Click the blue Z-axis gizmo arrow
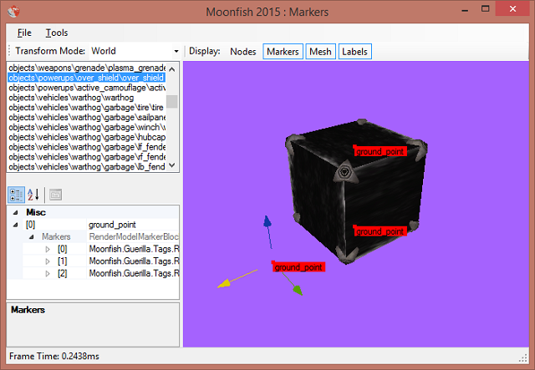The image size is (535, 370). 267,221
